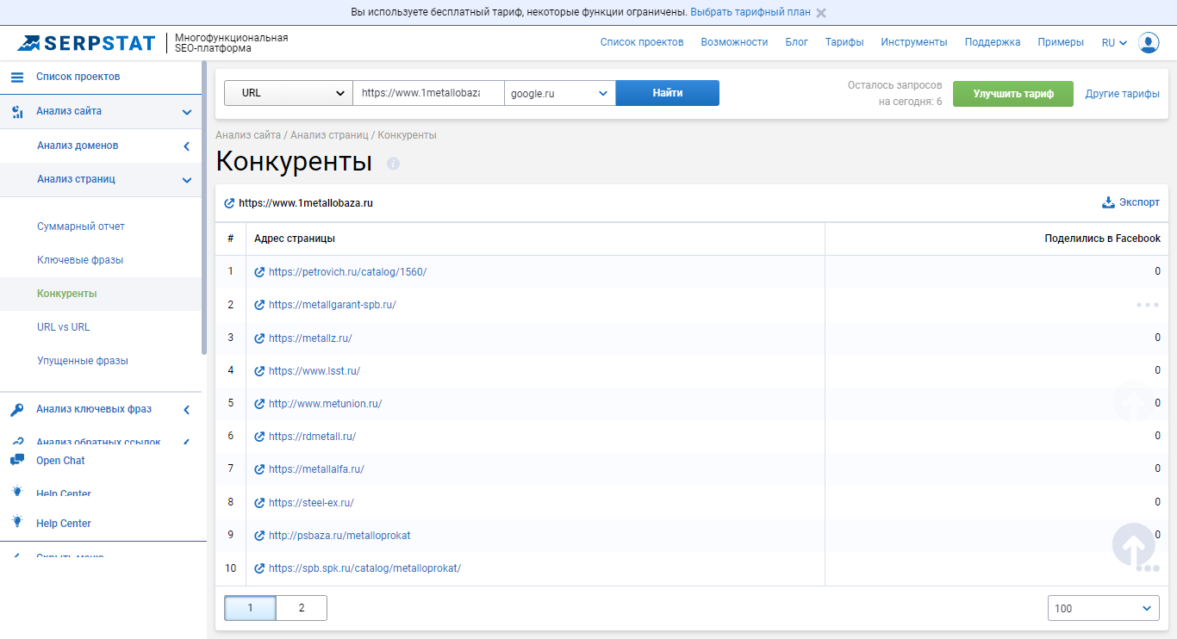Open Тарифы in top navigation
Viewport: 1177px width, 639px height.
pyautogui.click(x=844, y=42)
